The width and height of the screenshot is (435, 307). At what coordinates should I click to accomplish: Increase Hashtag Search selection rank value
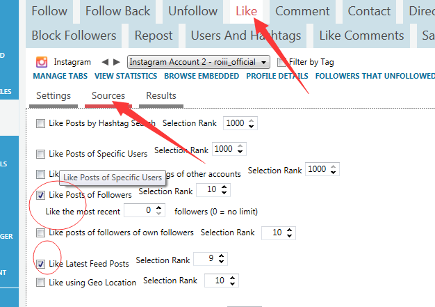pyautogui.click(x=251, y=120)
